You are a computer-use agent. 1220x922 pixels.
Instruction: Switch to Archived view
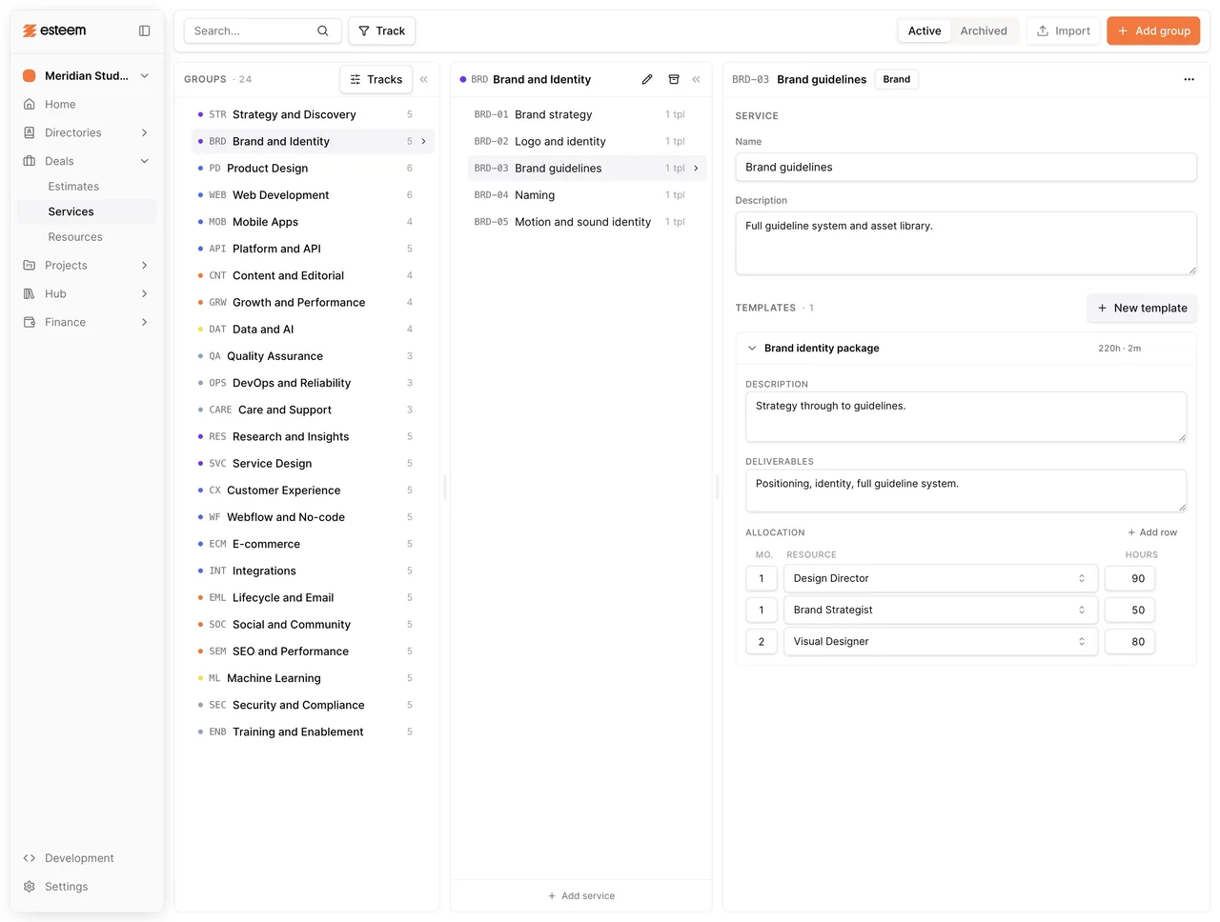pyautogui.click(x=984, y=30)
